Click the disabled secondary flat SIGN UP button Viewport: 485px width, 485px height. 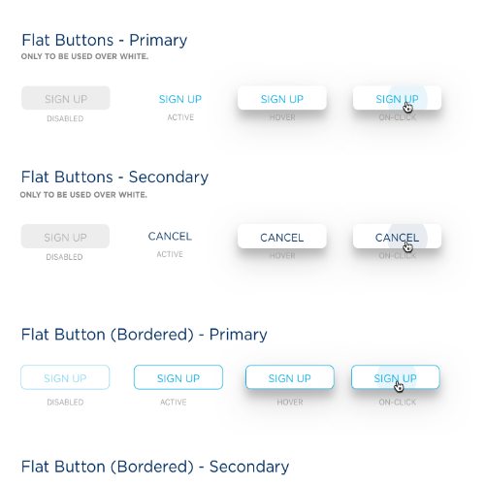pos(65,237)
